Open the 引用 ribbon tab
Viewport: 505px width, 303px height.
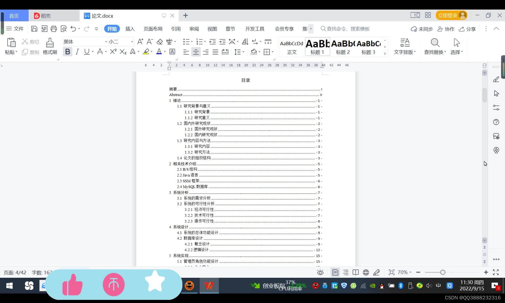click(x=176, y=29)
